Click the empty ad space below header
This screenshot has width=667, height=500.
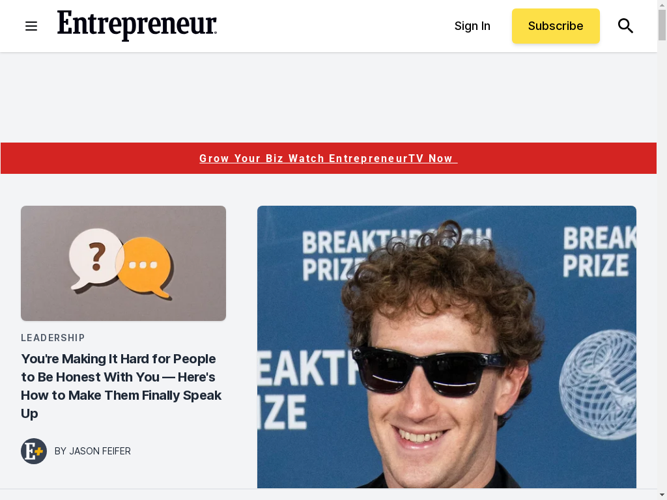328,98
